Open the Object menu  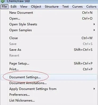pyautogui.click(x=36, y=7)
